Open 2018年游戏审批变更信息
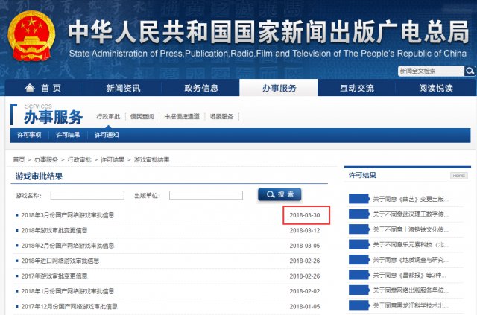Image resolution: width=477 pixels, height=315 pixels. click(54, 230)
